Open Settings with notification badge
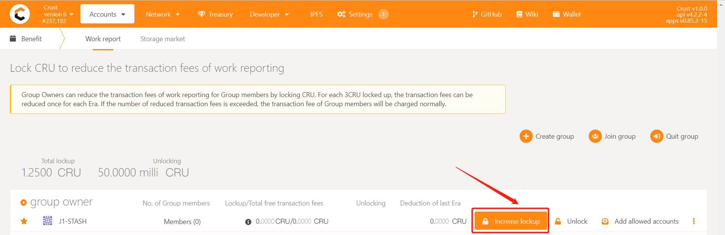This screenshot has width=725, height=235. coord(362,14)
